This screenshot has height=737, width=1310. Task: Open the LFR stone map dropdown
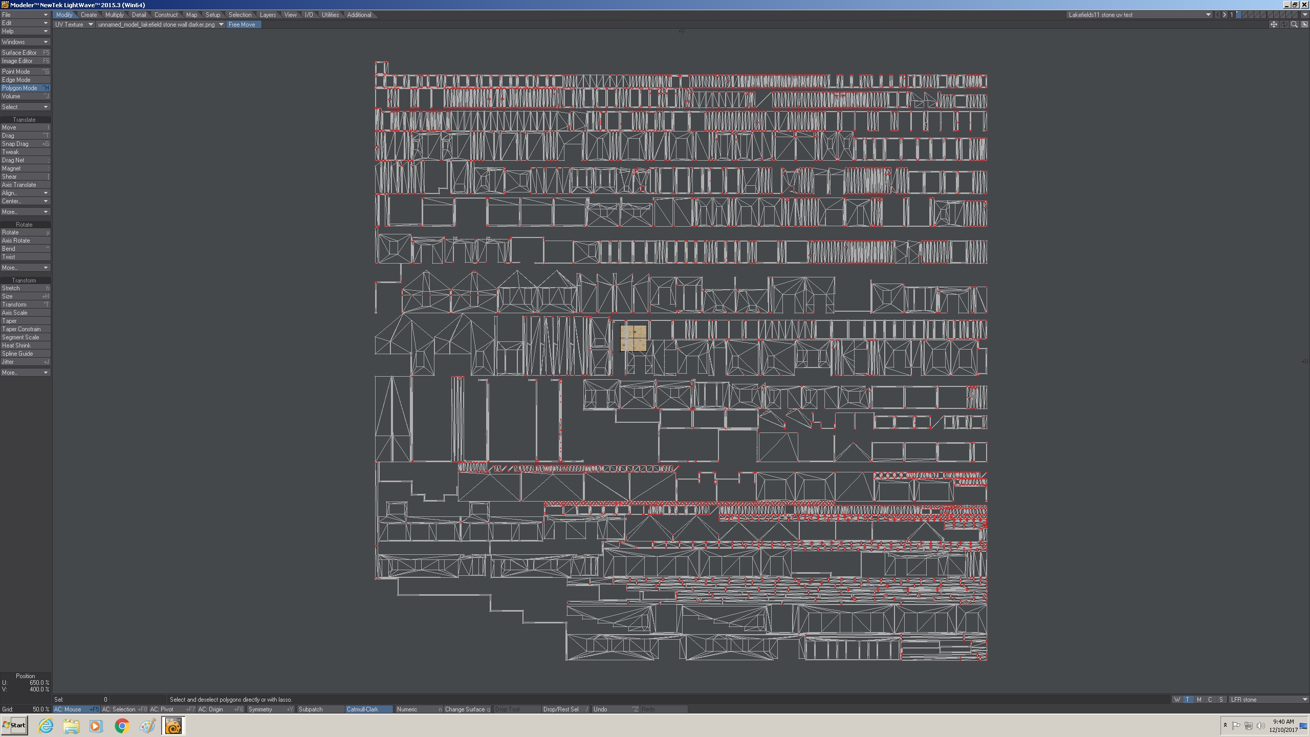point(1269,700)
